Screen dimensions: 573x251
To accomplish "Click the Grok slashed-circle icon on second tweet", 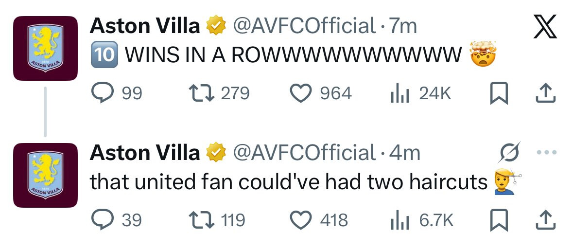I will tap(510, 152).
